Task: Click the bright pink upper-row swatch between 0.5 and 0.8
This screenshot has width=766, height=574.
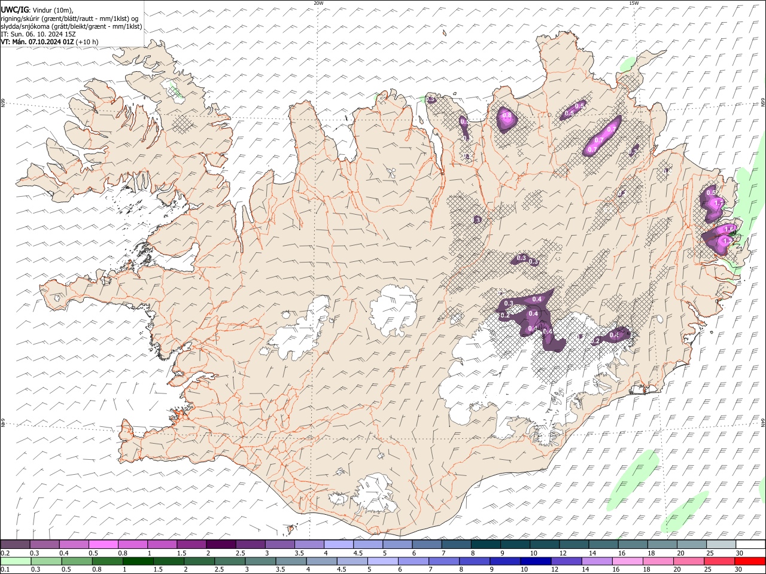Action: 104,544
